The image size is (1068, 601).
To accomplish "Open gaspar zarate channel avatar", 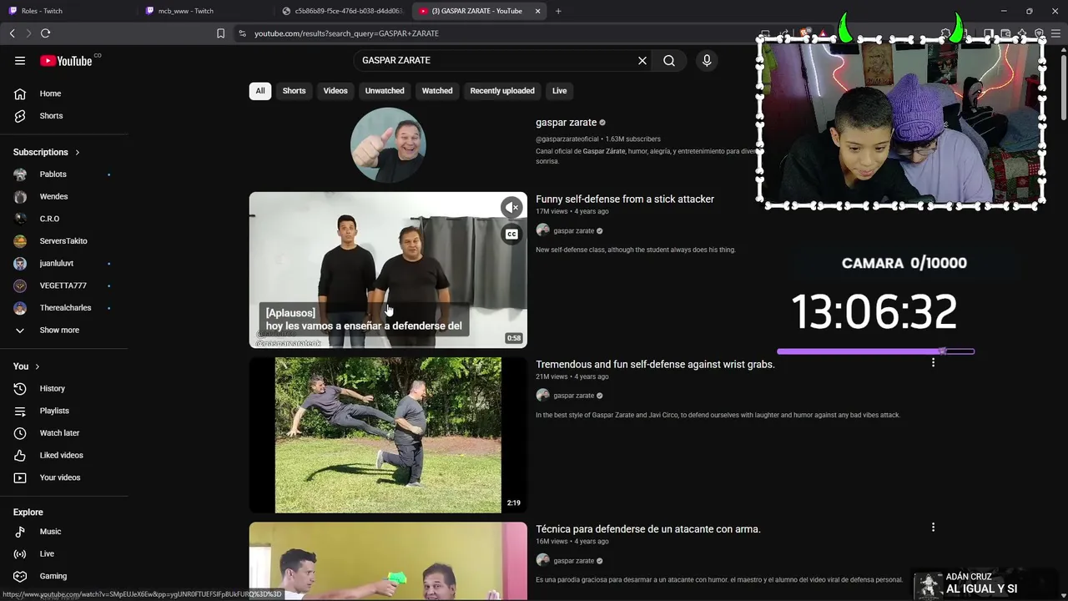I will [388, 145].
